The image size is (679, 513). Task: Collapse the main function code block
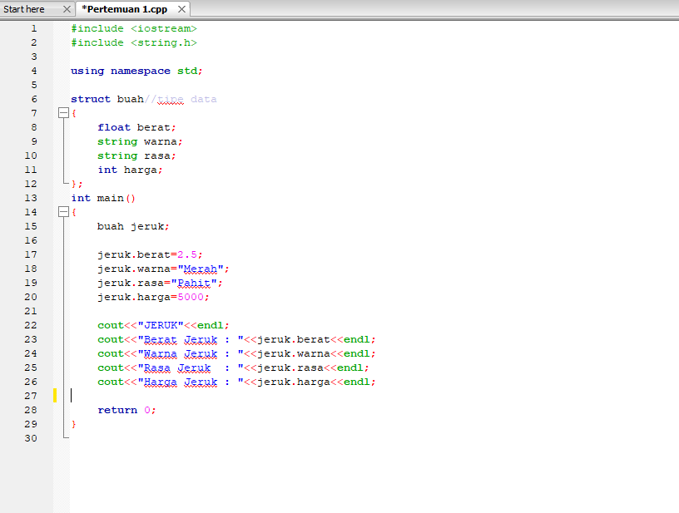(x=64, y=211)
